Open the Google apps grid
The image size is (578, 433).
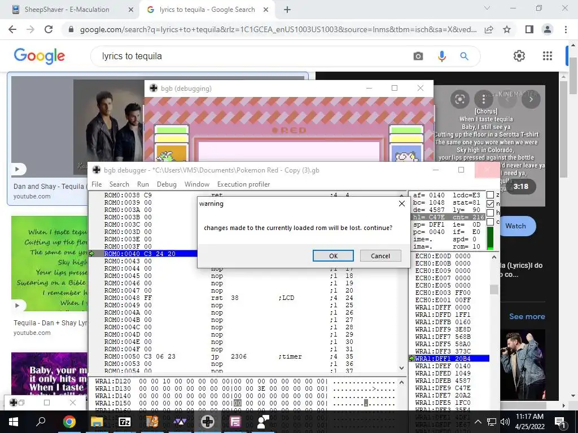548,56
